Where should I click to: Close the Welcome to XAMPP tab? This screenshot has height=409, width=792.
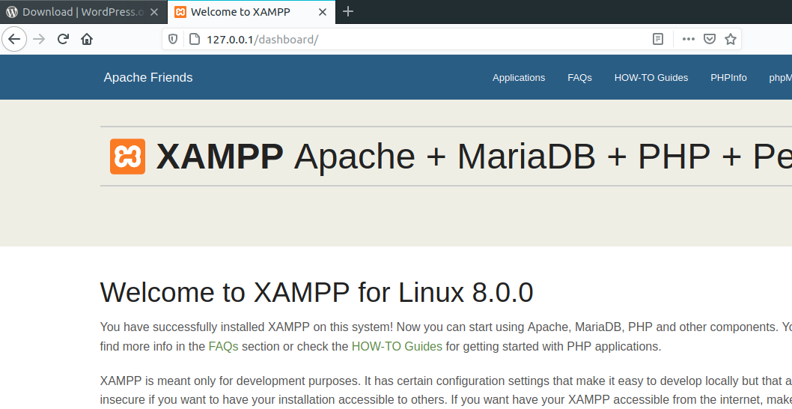322,12
